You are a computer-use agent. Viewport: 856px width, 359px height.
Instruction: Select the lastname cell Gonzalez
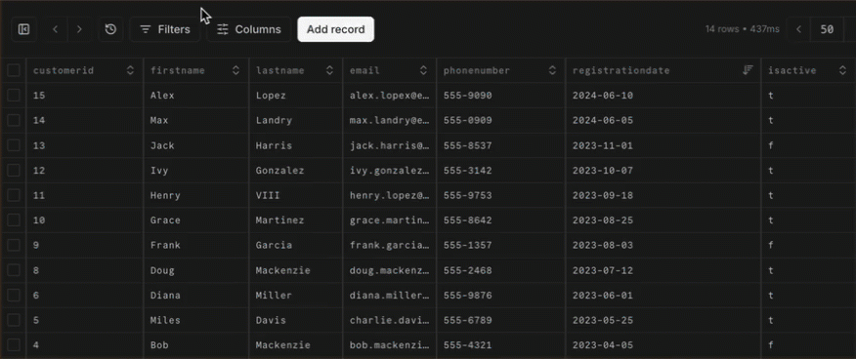[x=296, y=171]
